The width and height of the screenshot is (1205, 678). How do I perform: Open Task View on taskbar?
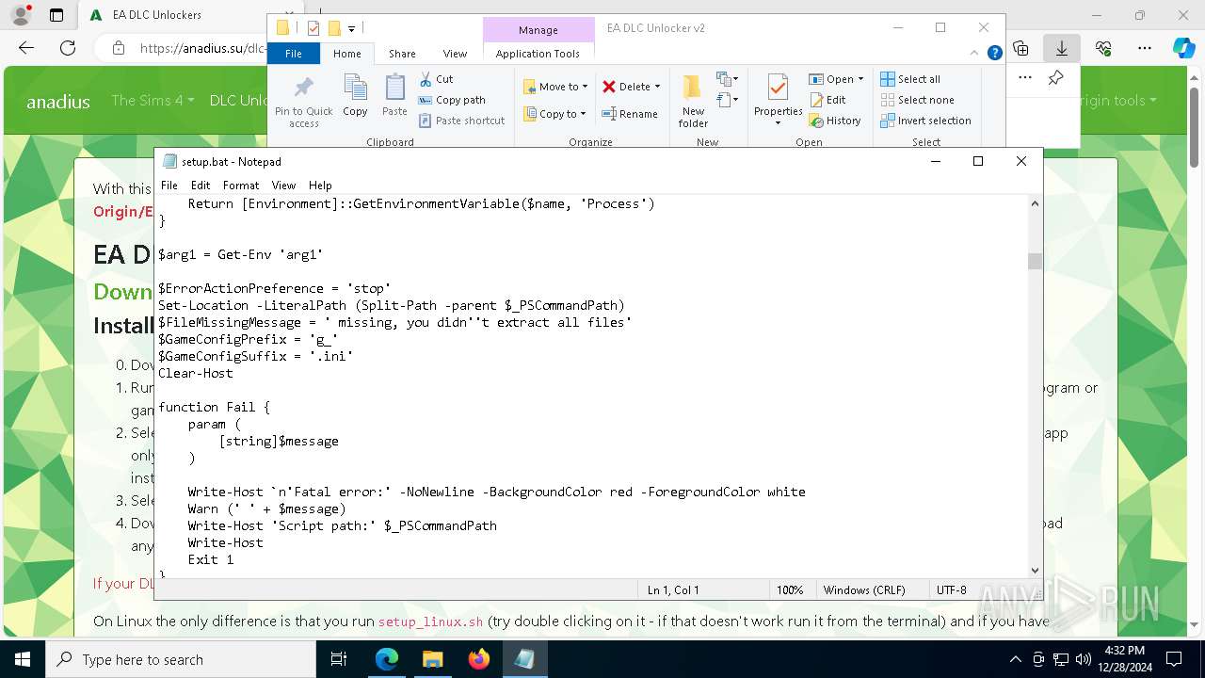[x=340, y=659]
